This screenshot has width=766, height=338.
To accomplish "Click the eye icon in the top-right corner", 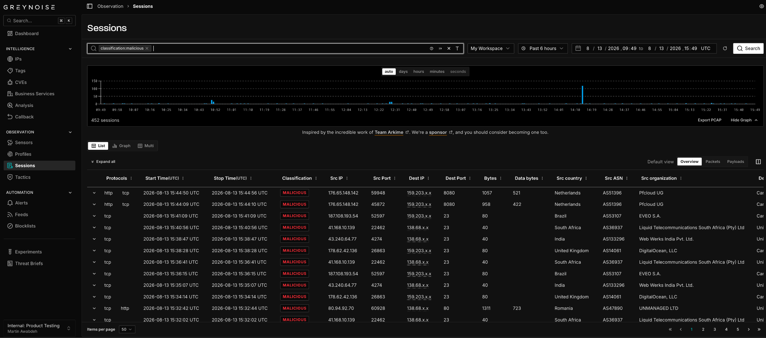I will (x=762, y=6).
